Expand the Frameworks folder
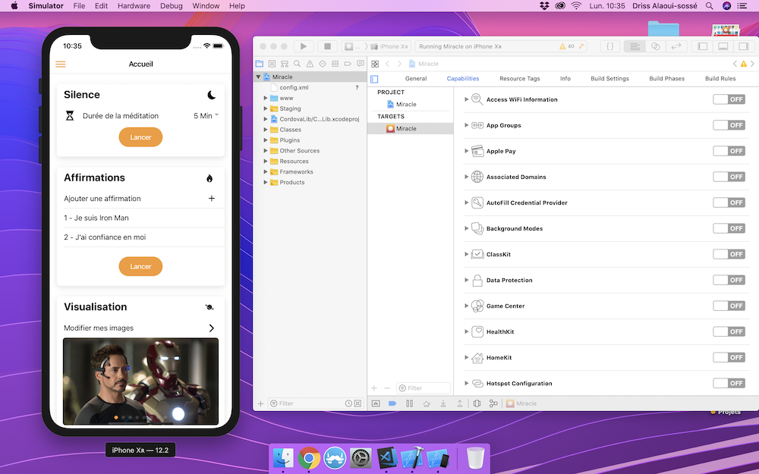 tap(265, 171)
